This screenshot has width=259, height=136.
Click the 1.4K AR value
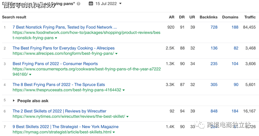coord(170,127)
